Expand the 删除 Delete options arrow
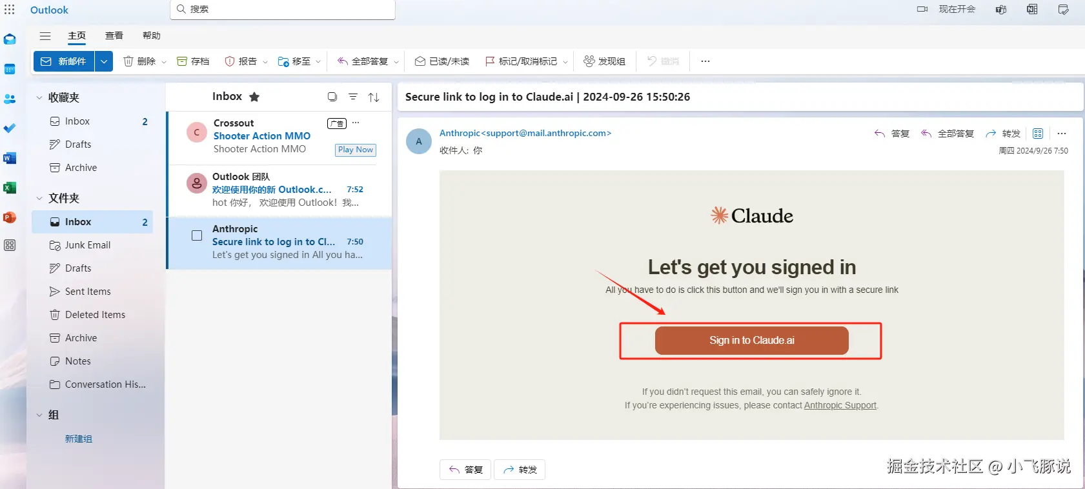 tap(164, 62)
